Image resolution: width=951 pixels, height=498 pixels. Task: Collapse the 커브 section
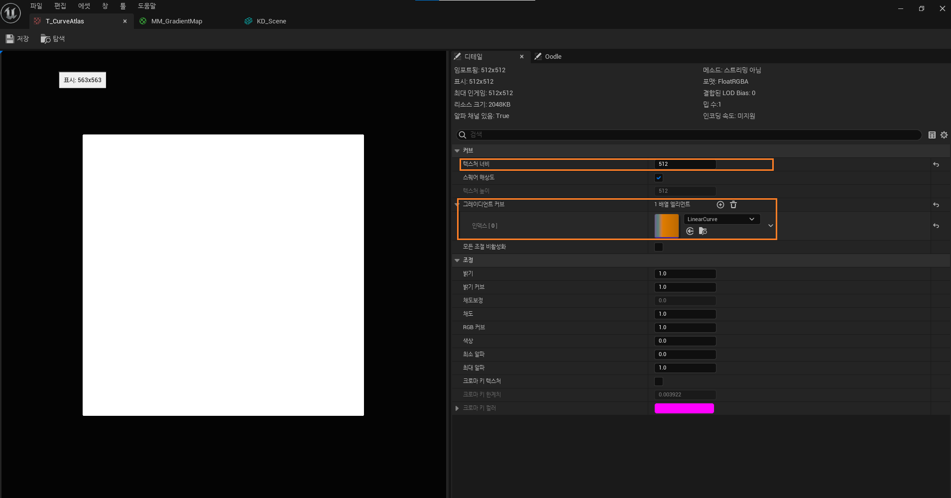click(457, 151)
